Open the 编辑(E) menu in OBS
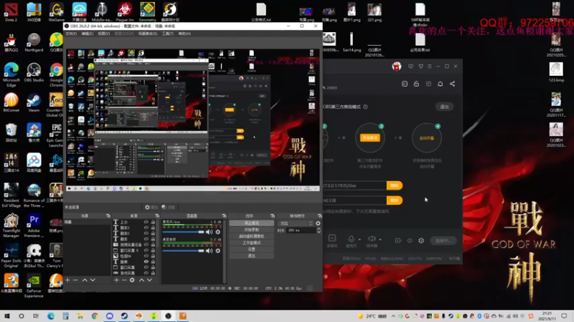Screen dimensions: 574x322 tap(87, 34)
